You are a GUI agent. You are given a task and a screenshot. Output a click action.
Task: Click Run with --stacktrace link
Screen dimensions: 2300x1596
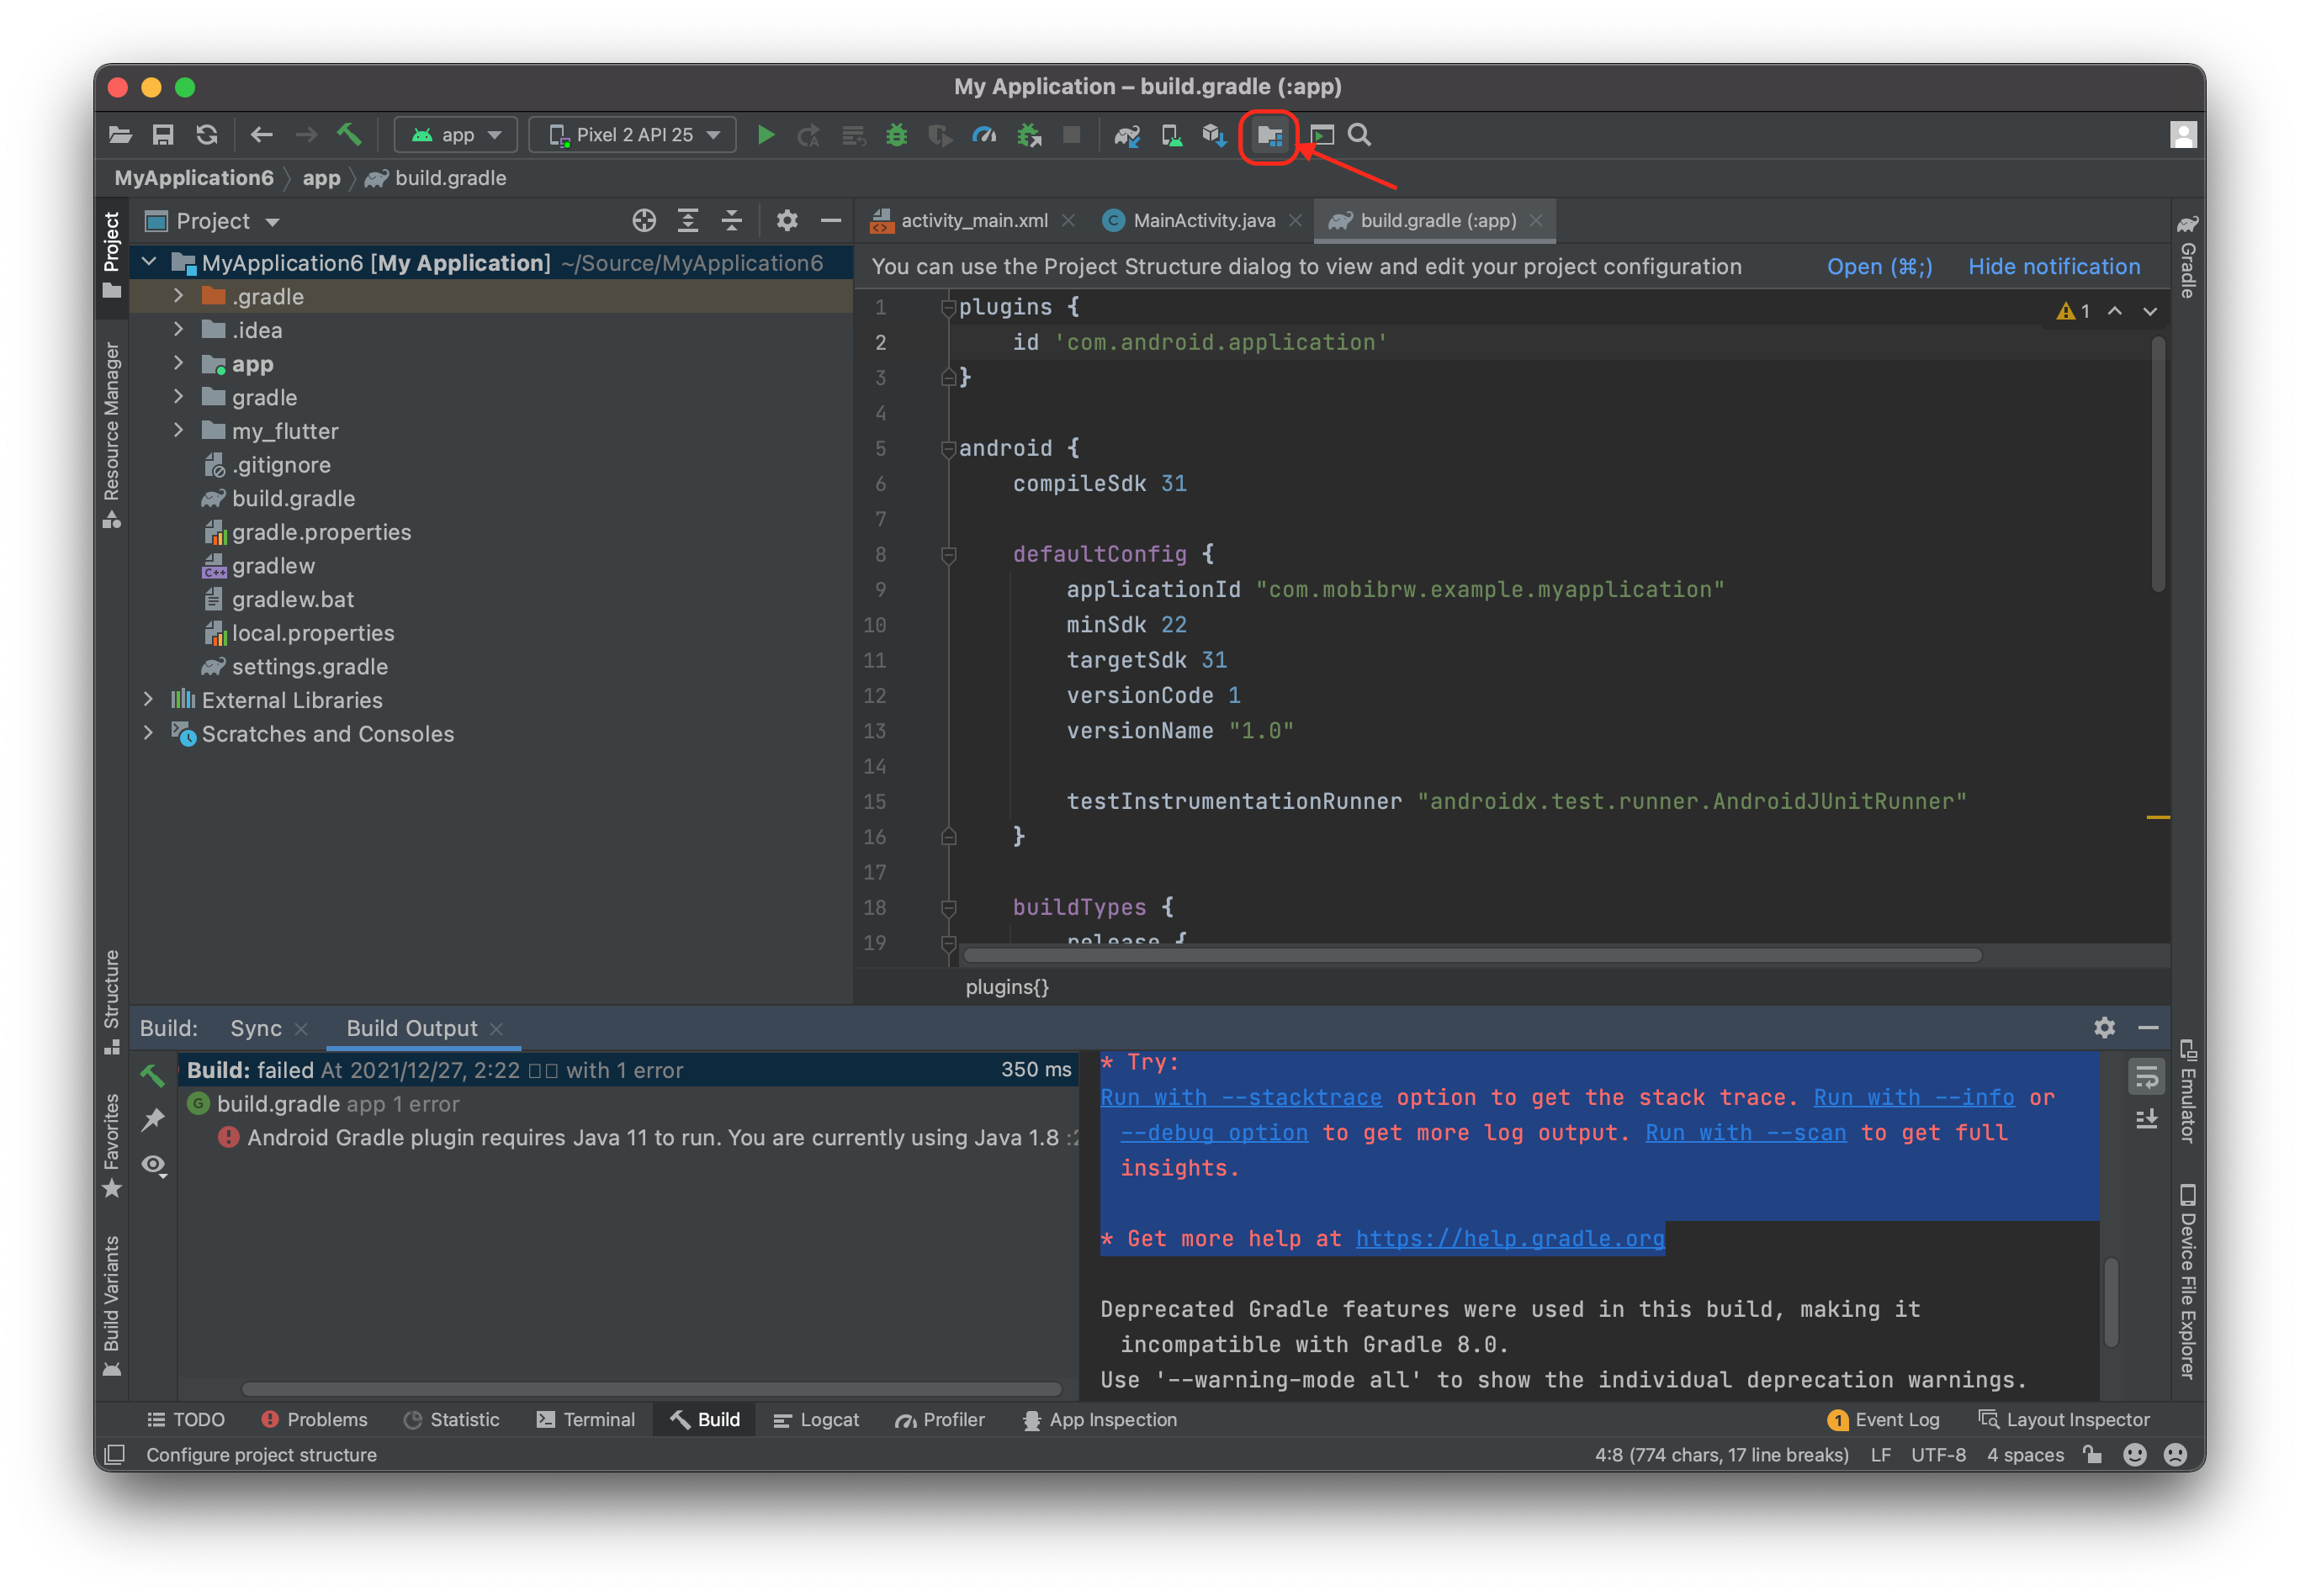coord(1242,1098)
